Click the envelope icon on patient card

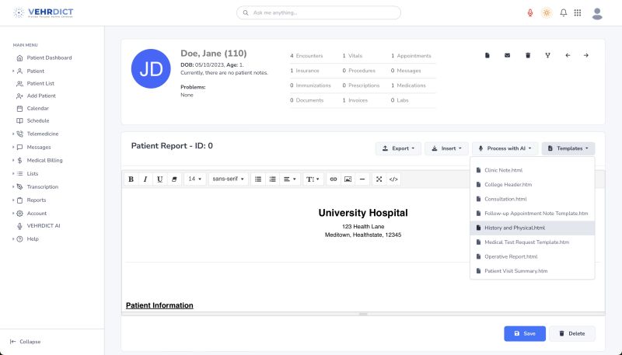(x=508, y=55)
